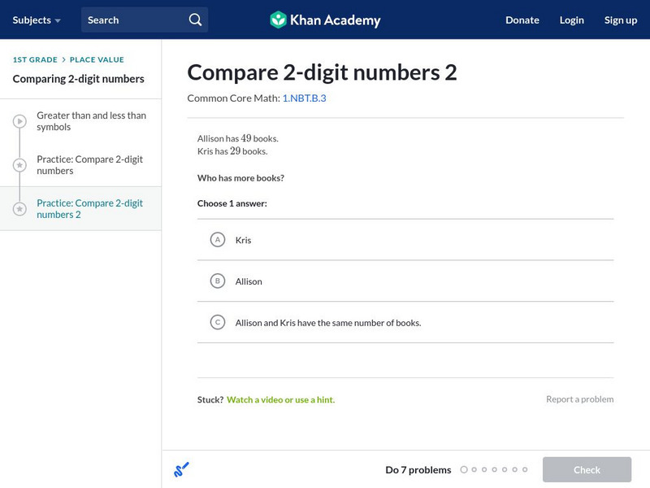Open Greater than and less than symbols lesson
Screen dimensions: 650x488
point(91,121)
